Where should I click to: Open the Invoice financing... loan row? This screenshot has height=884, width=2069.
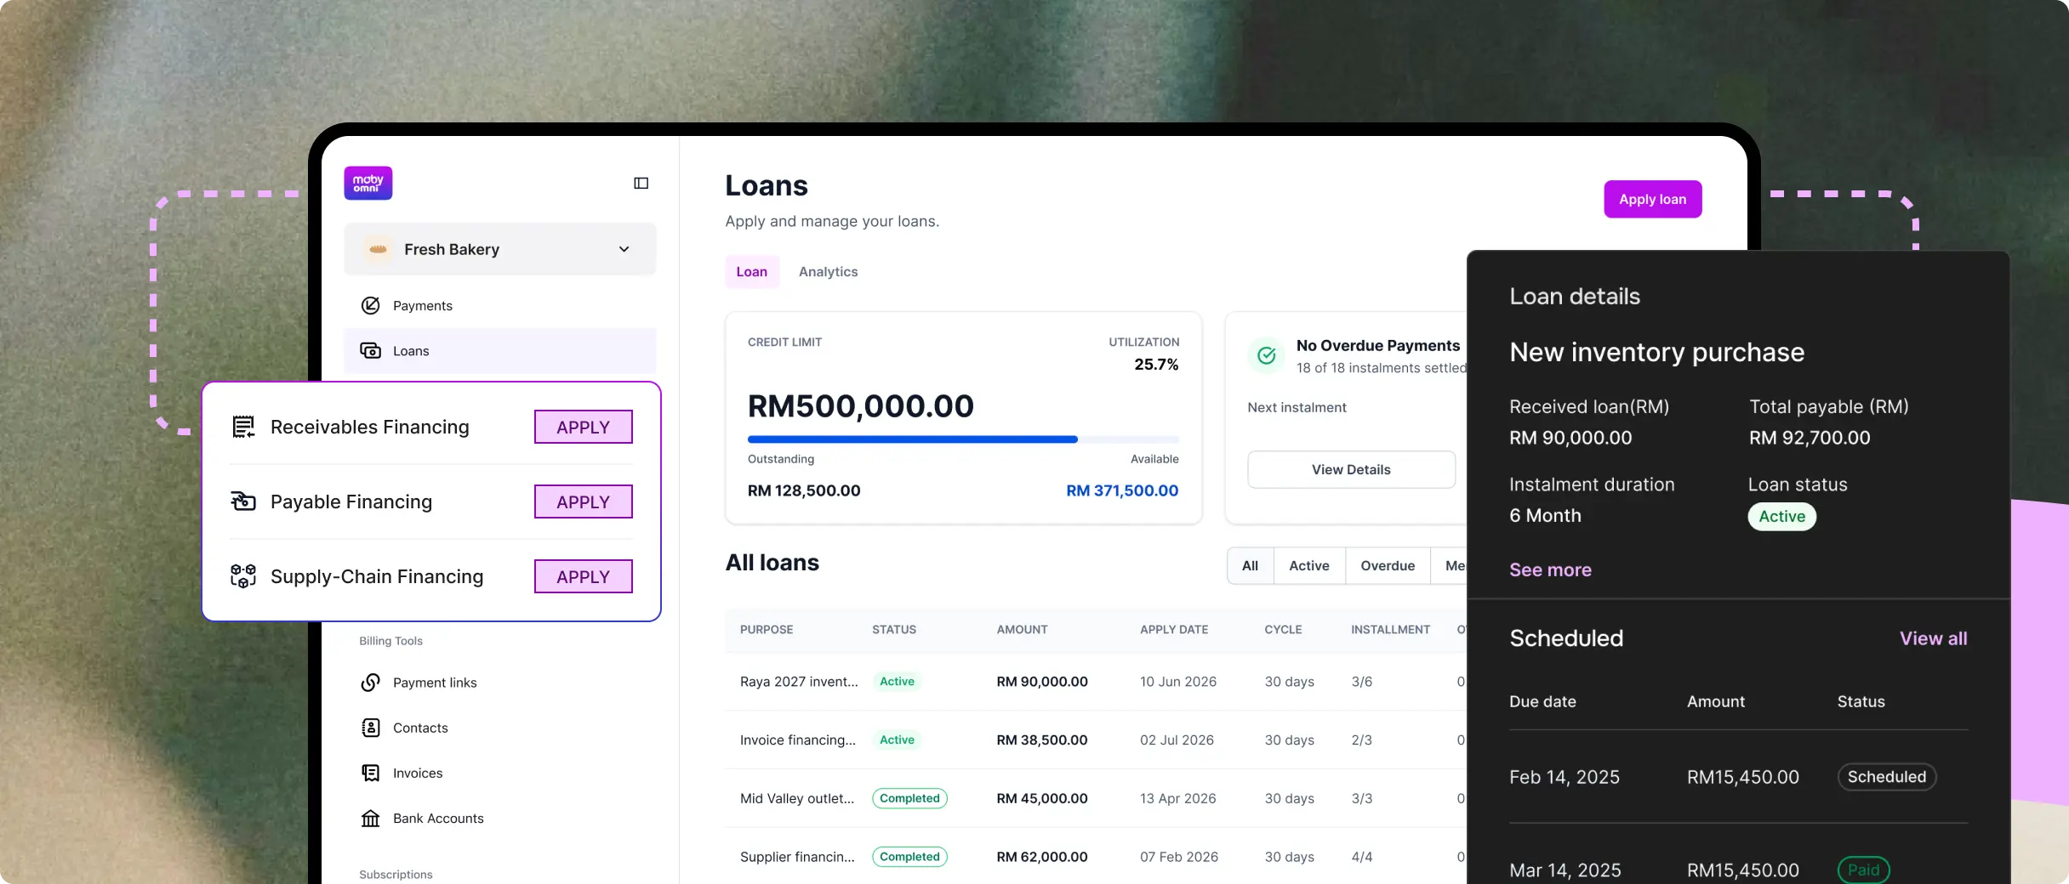click(x=1097, y=740)
